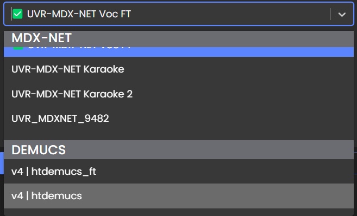
Task: Click the vertical divider beside the chevron
Action: (330, 14)
